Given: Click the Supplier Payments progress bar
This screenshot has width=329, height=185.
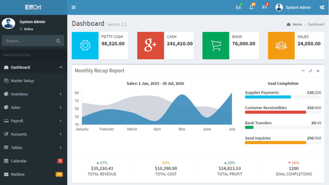Looking at the screenshot, I should (283, 97).
